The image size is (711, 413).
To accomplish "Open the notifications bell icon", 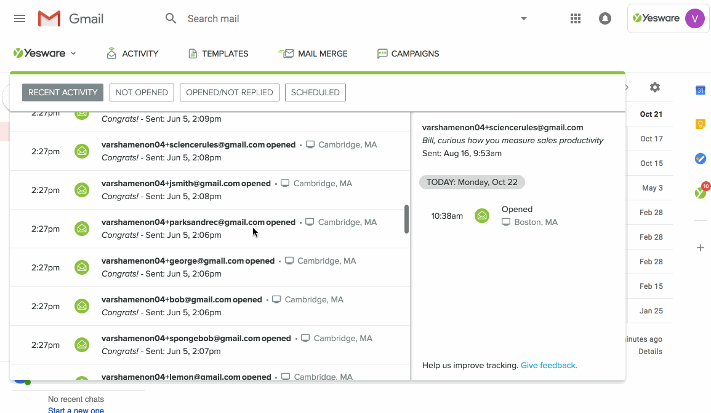I will [605, 18].
